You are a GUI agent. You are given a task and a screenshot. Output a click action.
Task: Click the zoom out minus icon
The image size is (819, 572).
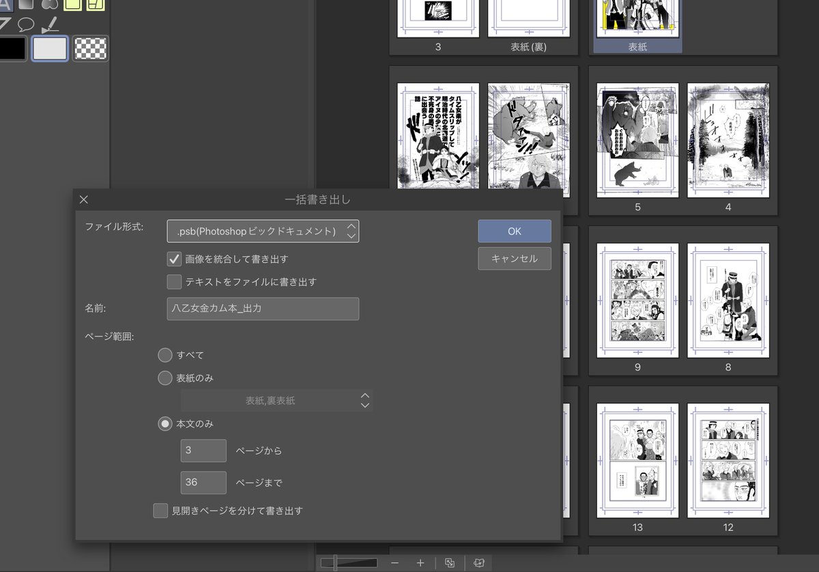tap(394, 563)
